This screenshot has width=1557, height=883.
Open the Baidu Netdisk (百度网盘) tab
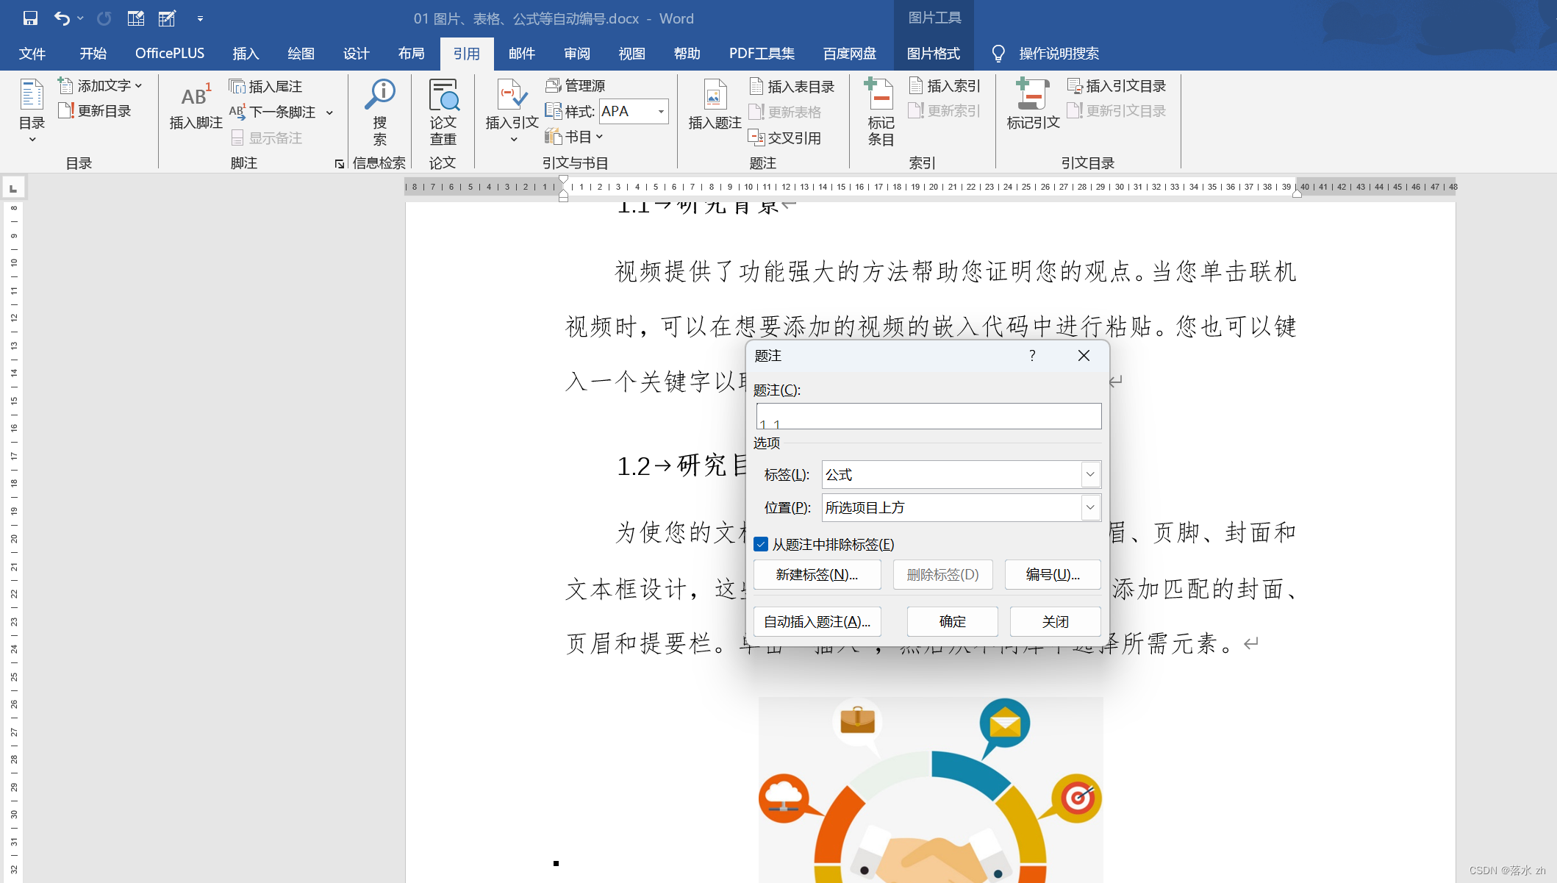[850, 54]
